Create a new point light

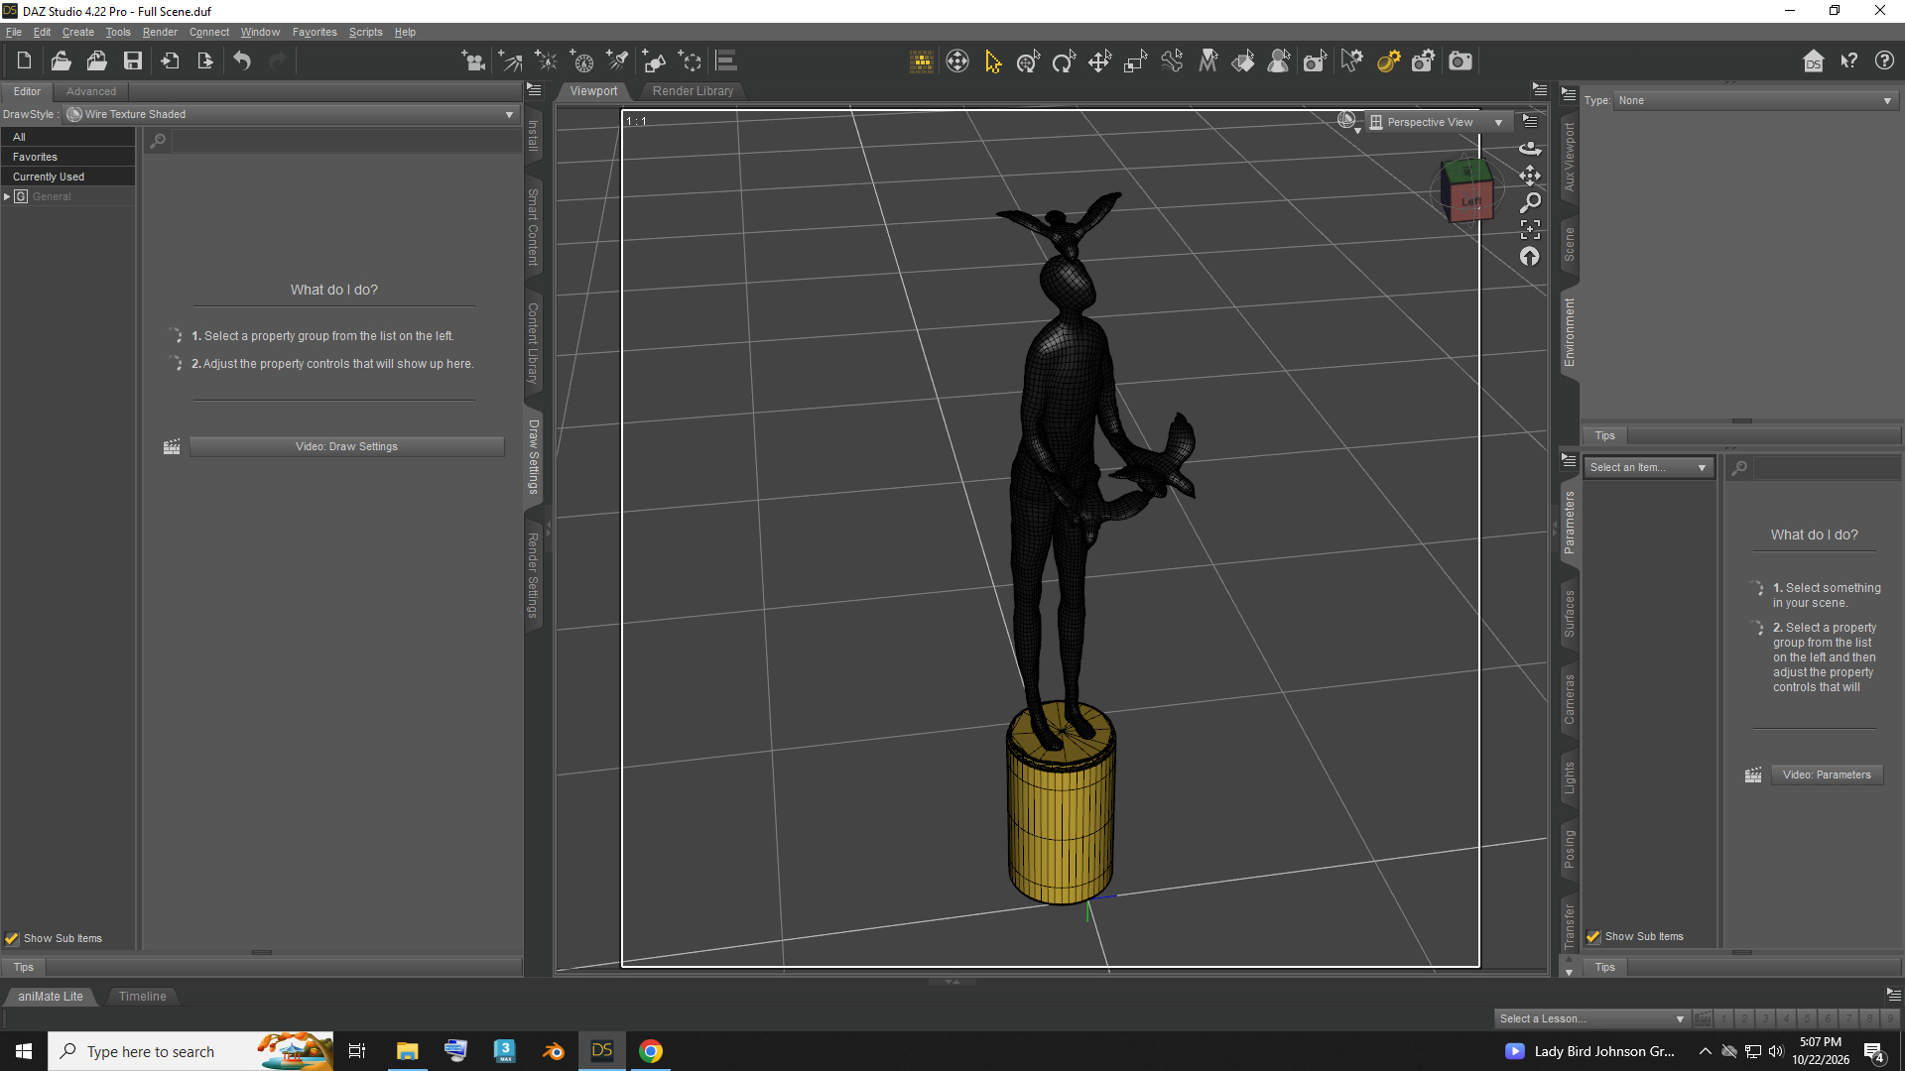[x=546, y=61]
